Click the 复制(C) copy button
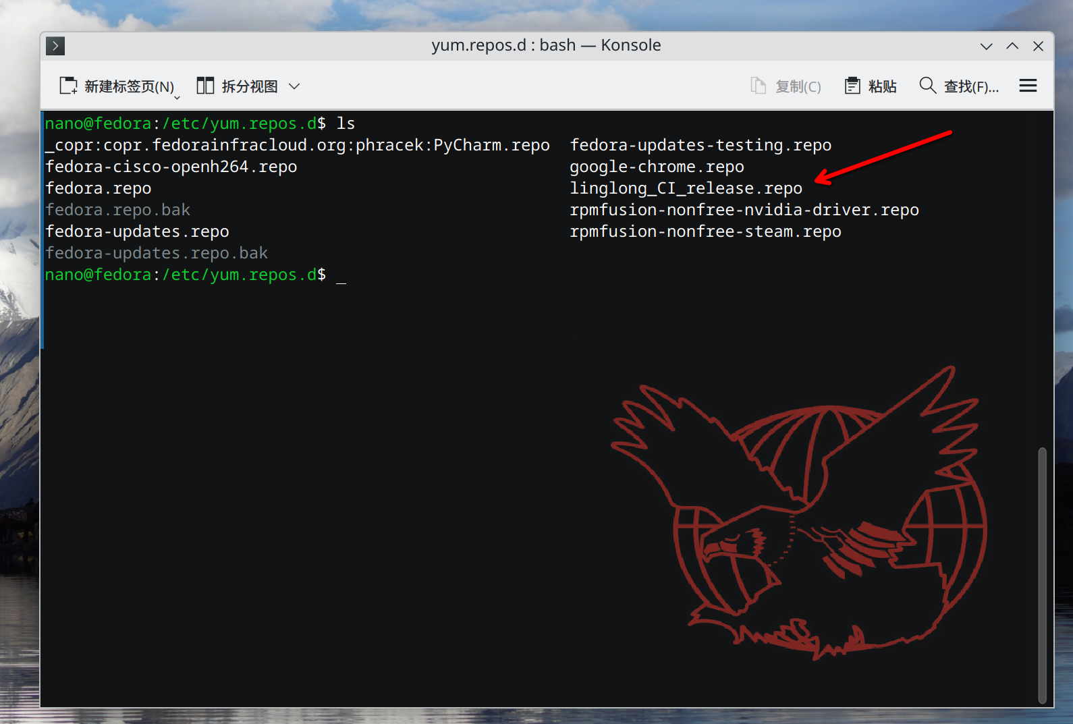The image size is (1073, 724). (x=786, y=86)
